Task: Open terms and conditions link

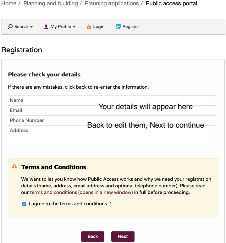Action: coord(81,192)
